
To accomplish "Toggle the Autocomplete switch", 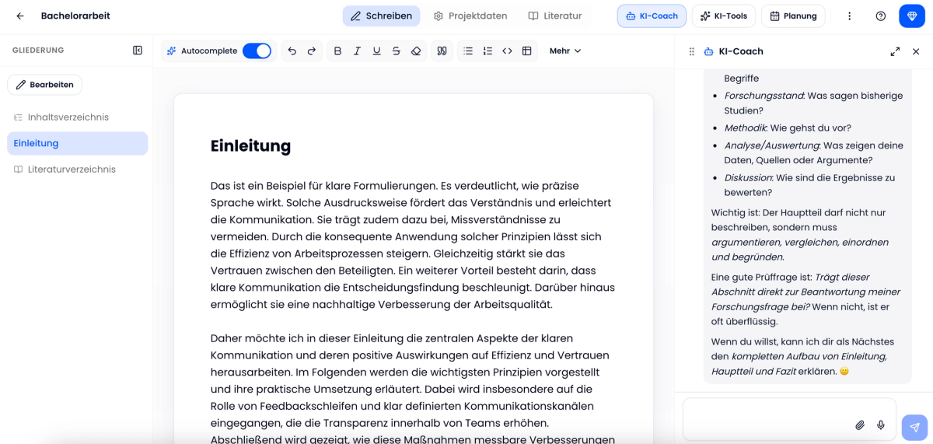I will point(257,51).
